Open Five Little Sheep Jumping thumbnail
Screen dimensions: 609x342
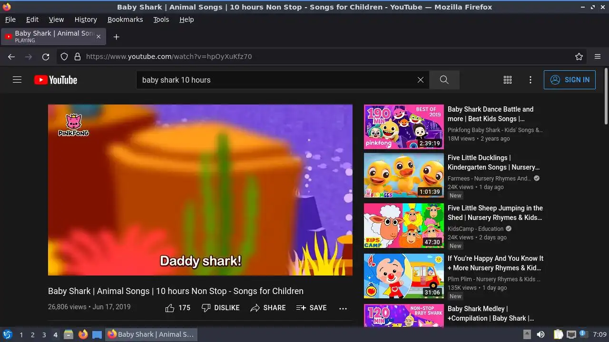pos(404,226)
